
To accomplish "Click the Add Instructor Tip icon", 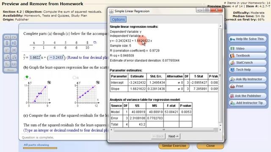I will (x=232, y=103).
